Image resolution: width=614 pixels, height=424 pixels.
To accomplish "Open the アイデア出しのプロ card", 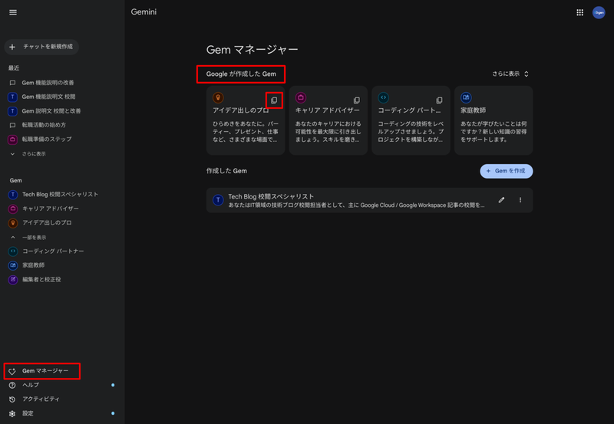I will coord(246,120).
